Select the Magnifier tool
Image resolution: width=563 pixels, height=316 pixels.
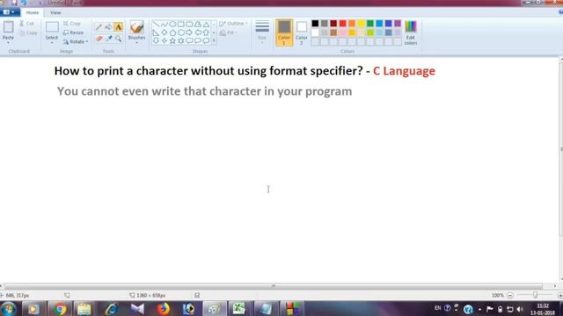pyautogui.click(x=118, y=39)
